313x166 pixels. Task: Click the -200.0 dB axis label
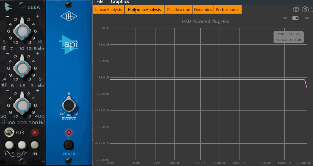coord(102,160)
